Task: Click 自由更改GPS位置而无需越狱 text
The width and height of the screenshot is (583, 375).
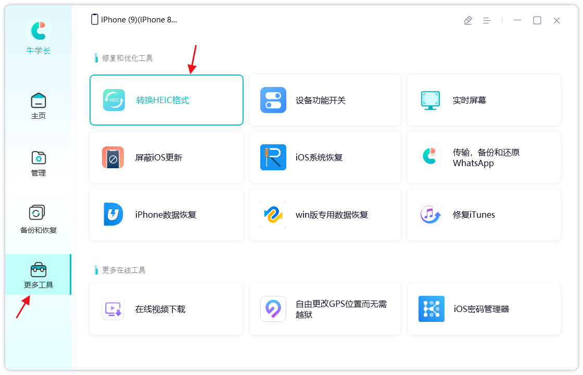Action: coord(341,309)
